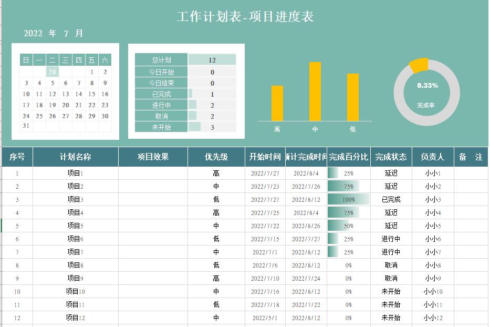Select the highlighted date 28 in the calendar
The image size is (490, 327).
[x=51, y=71]
